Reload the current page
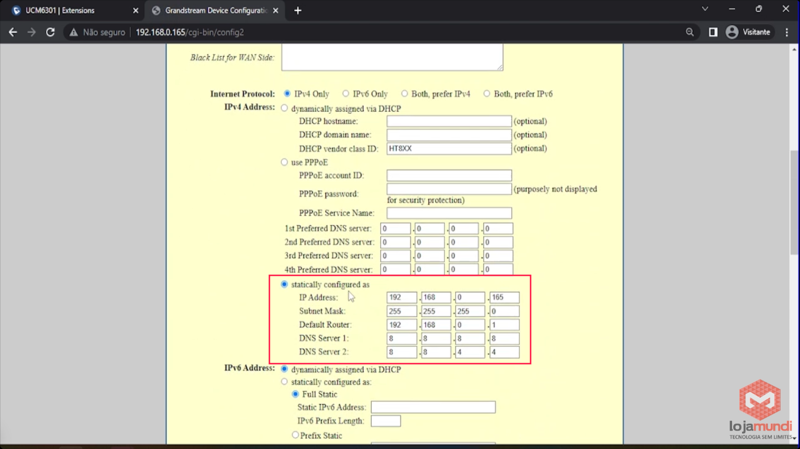 [x=50, y=32]
